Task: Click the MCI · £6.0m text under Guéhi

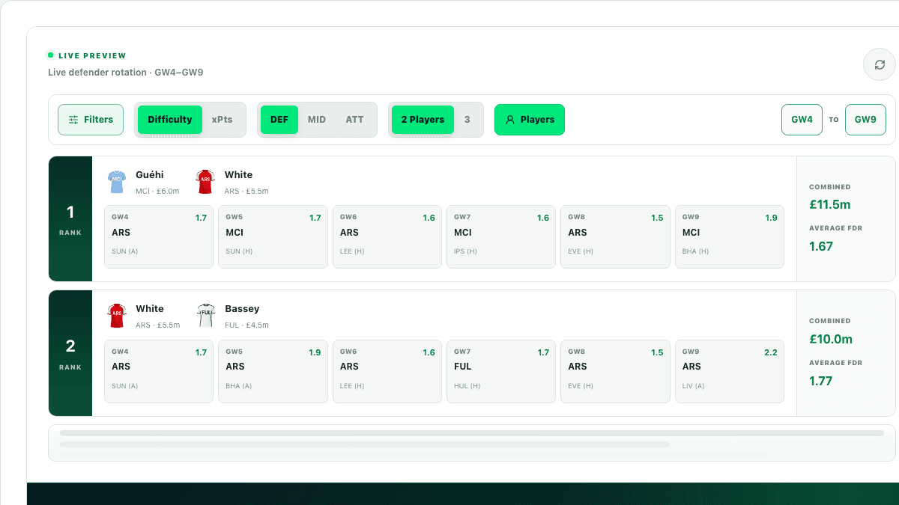Action: [x=157, y=192]
